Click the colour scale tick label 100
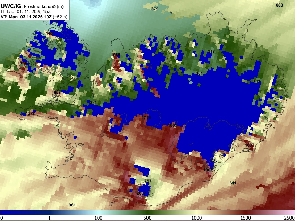295x221 pixels. click(99, 218)
